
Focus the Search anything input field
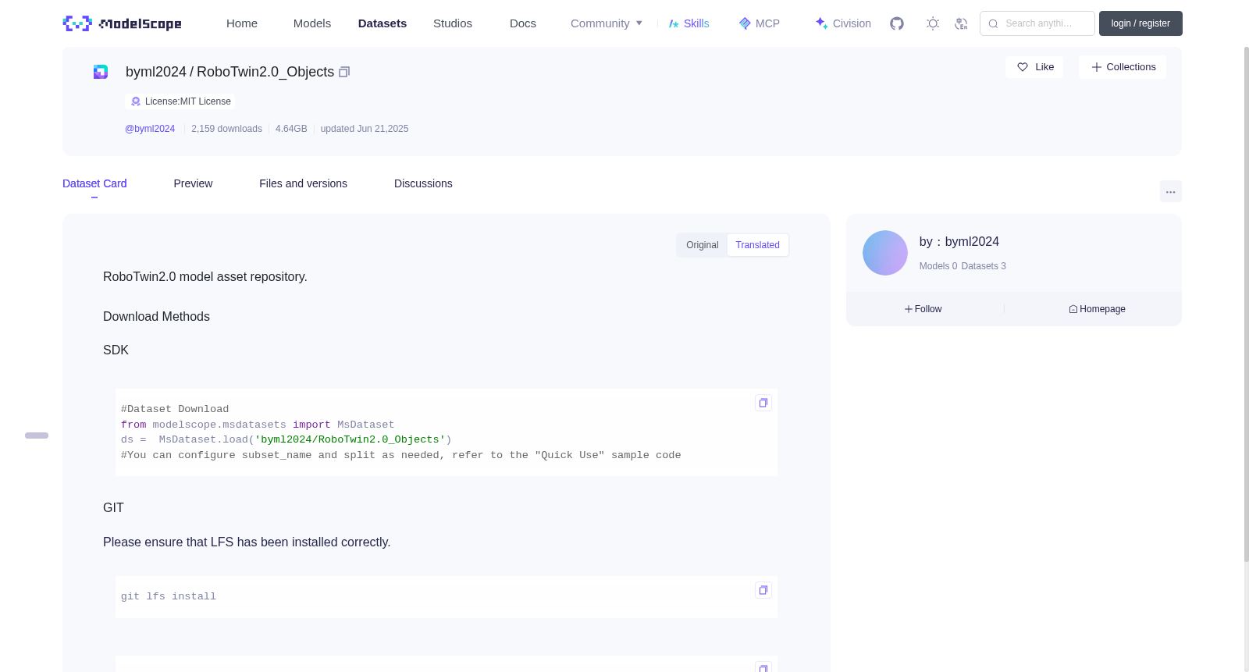coord(1037,23)
